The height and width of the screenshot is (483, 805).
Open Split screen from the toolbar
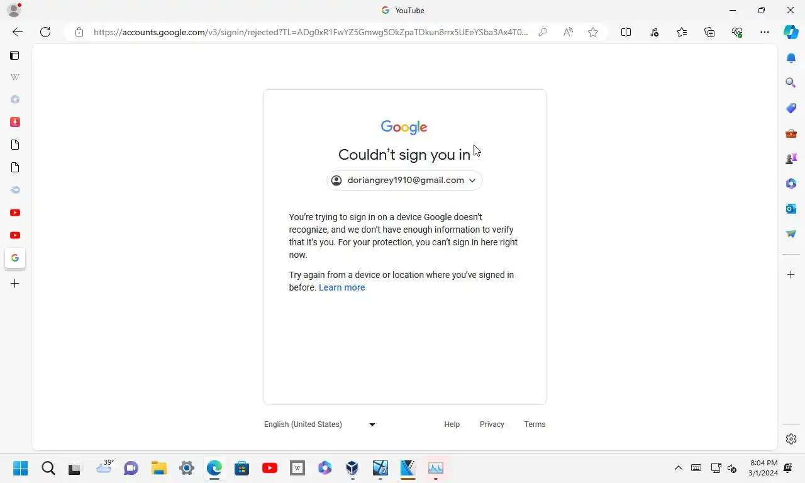[626, 32]
